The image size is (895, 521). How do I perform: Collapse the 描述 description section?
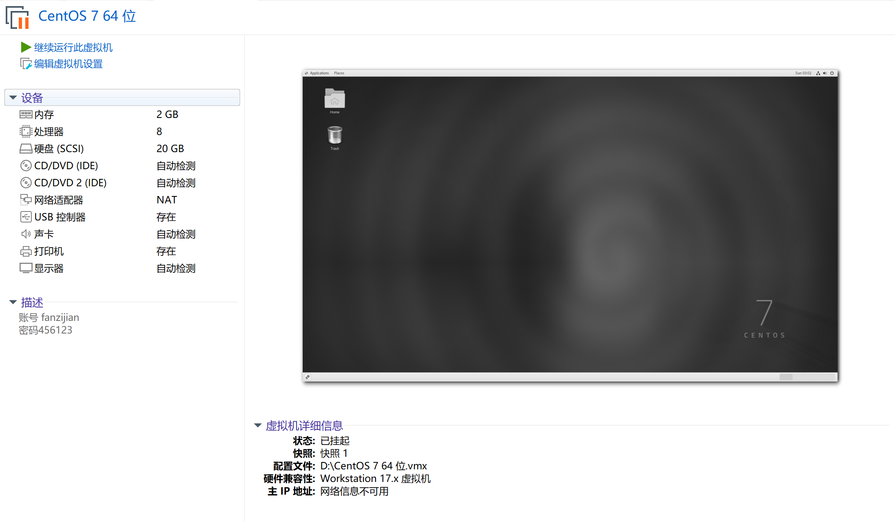click(13, 302)
